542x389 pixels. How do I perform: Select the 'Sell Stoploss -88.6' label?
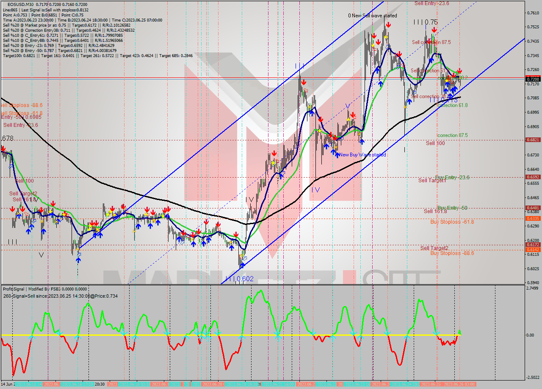click(21, 105)
